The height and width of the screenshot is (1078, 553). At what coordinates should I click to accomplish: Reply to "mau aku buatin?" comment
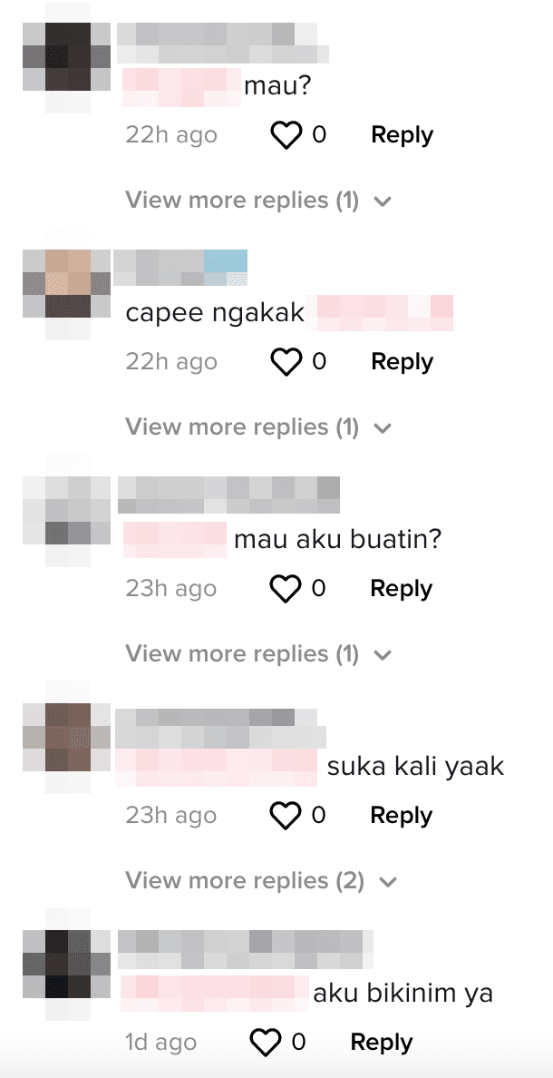click(402, 589)
